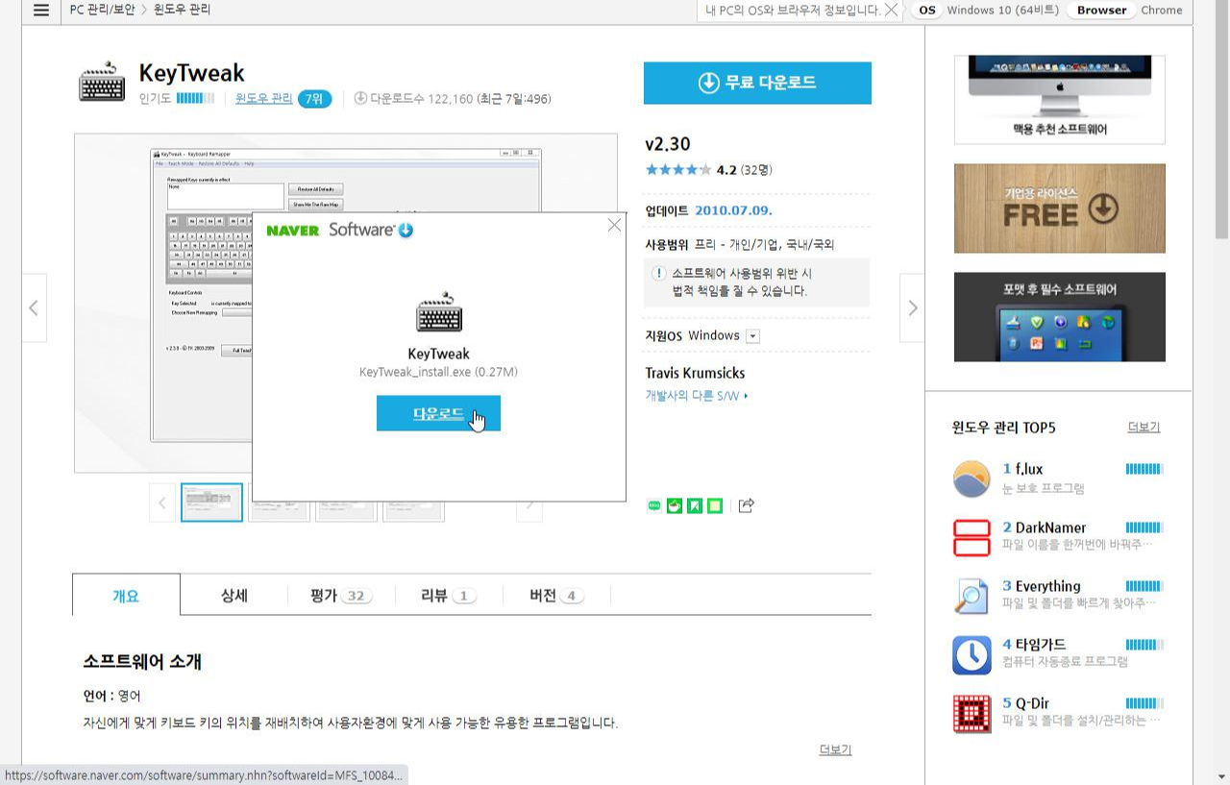
Task: Close the download popup with X
Action: point(614,225)
